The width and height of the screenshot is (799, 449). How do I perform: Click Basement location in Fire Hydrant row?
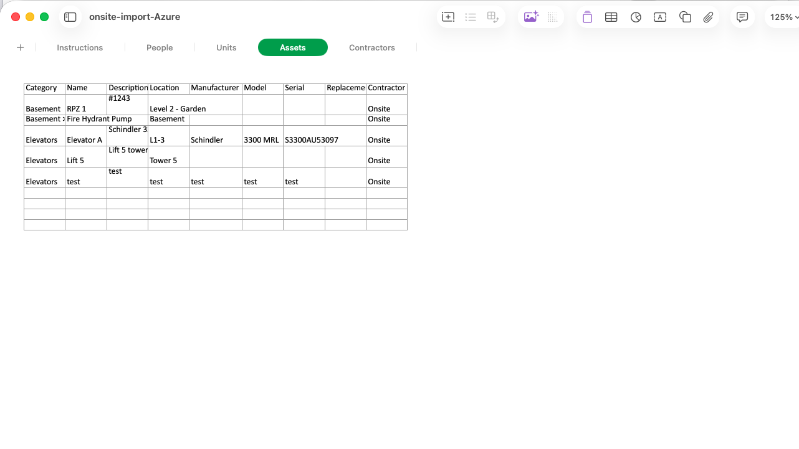point(168,120)
